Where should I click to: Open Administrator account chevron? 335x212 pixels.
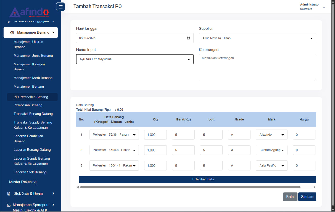pyautogui.click(x=324, y=7)
